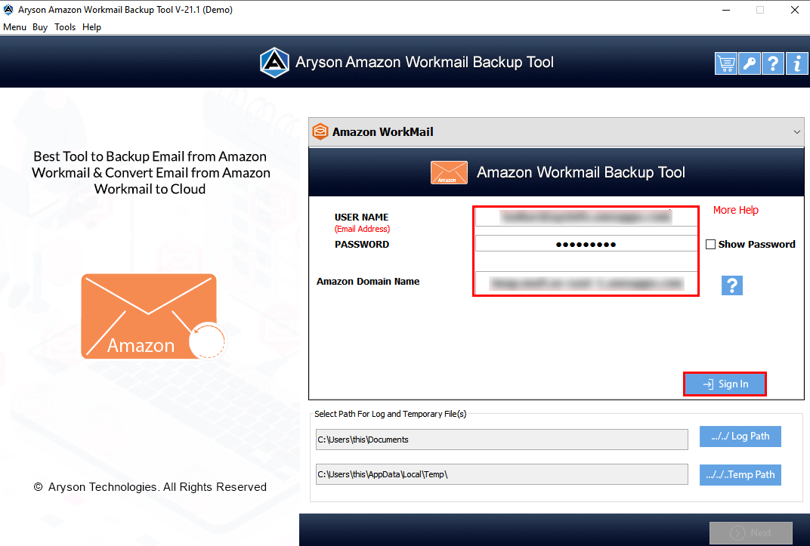
Task: Click the AppData Temp path field
Action: pyautogui.click(x=502, y=474)
